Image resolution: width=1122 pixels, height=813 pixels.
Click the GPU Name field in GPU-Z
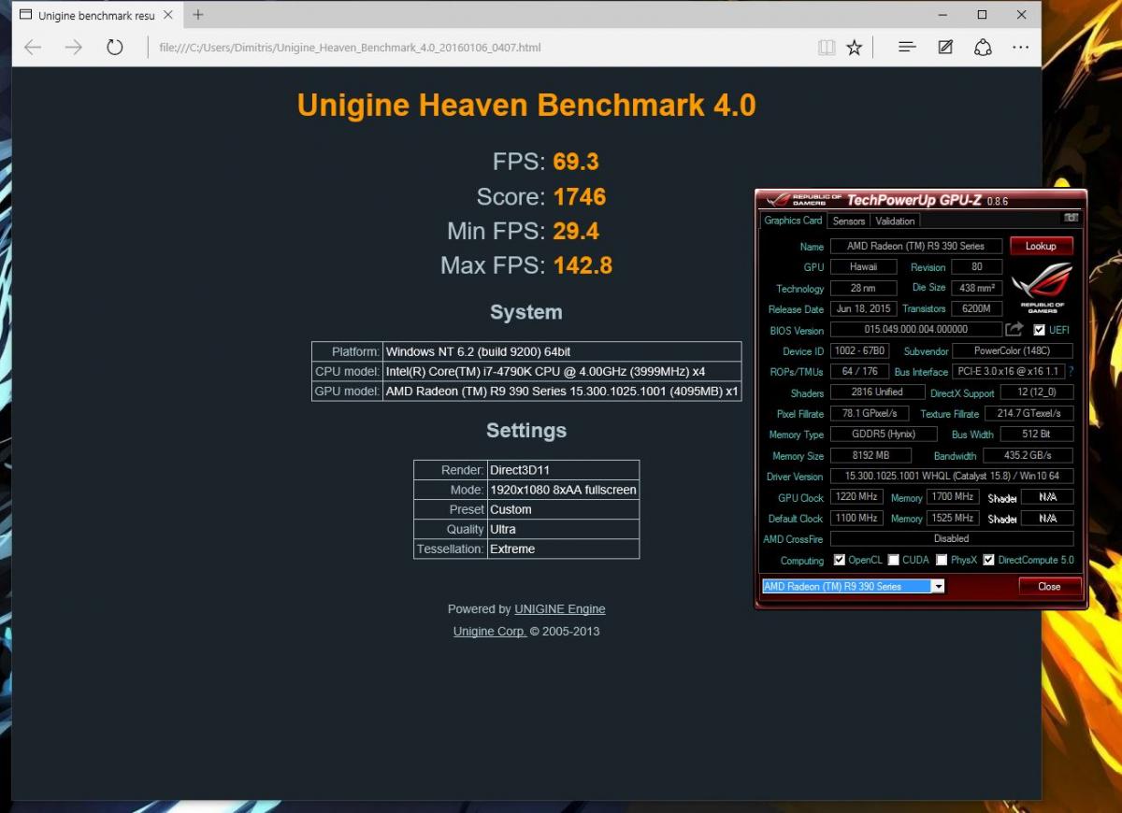point(915,247)
